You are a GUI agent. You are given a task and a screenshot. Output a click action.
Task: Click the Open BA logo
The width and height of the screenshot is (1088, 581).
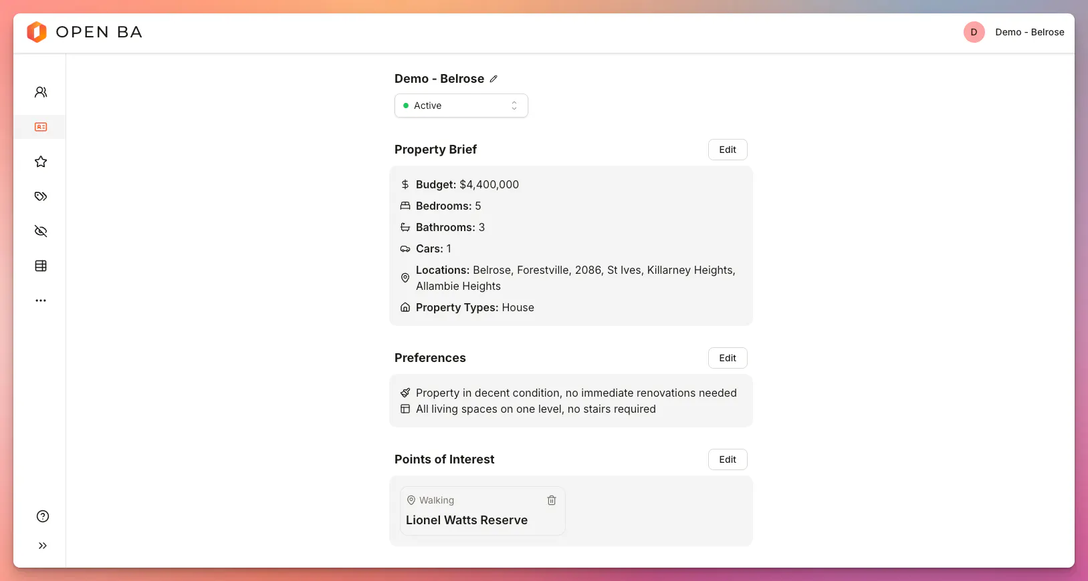(x=84, y=32)
